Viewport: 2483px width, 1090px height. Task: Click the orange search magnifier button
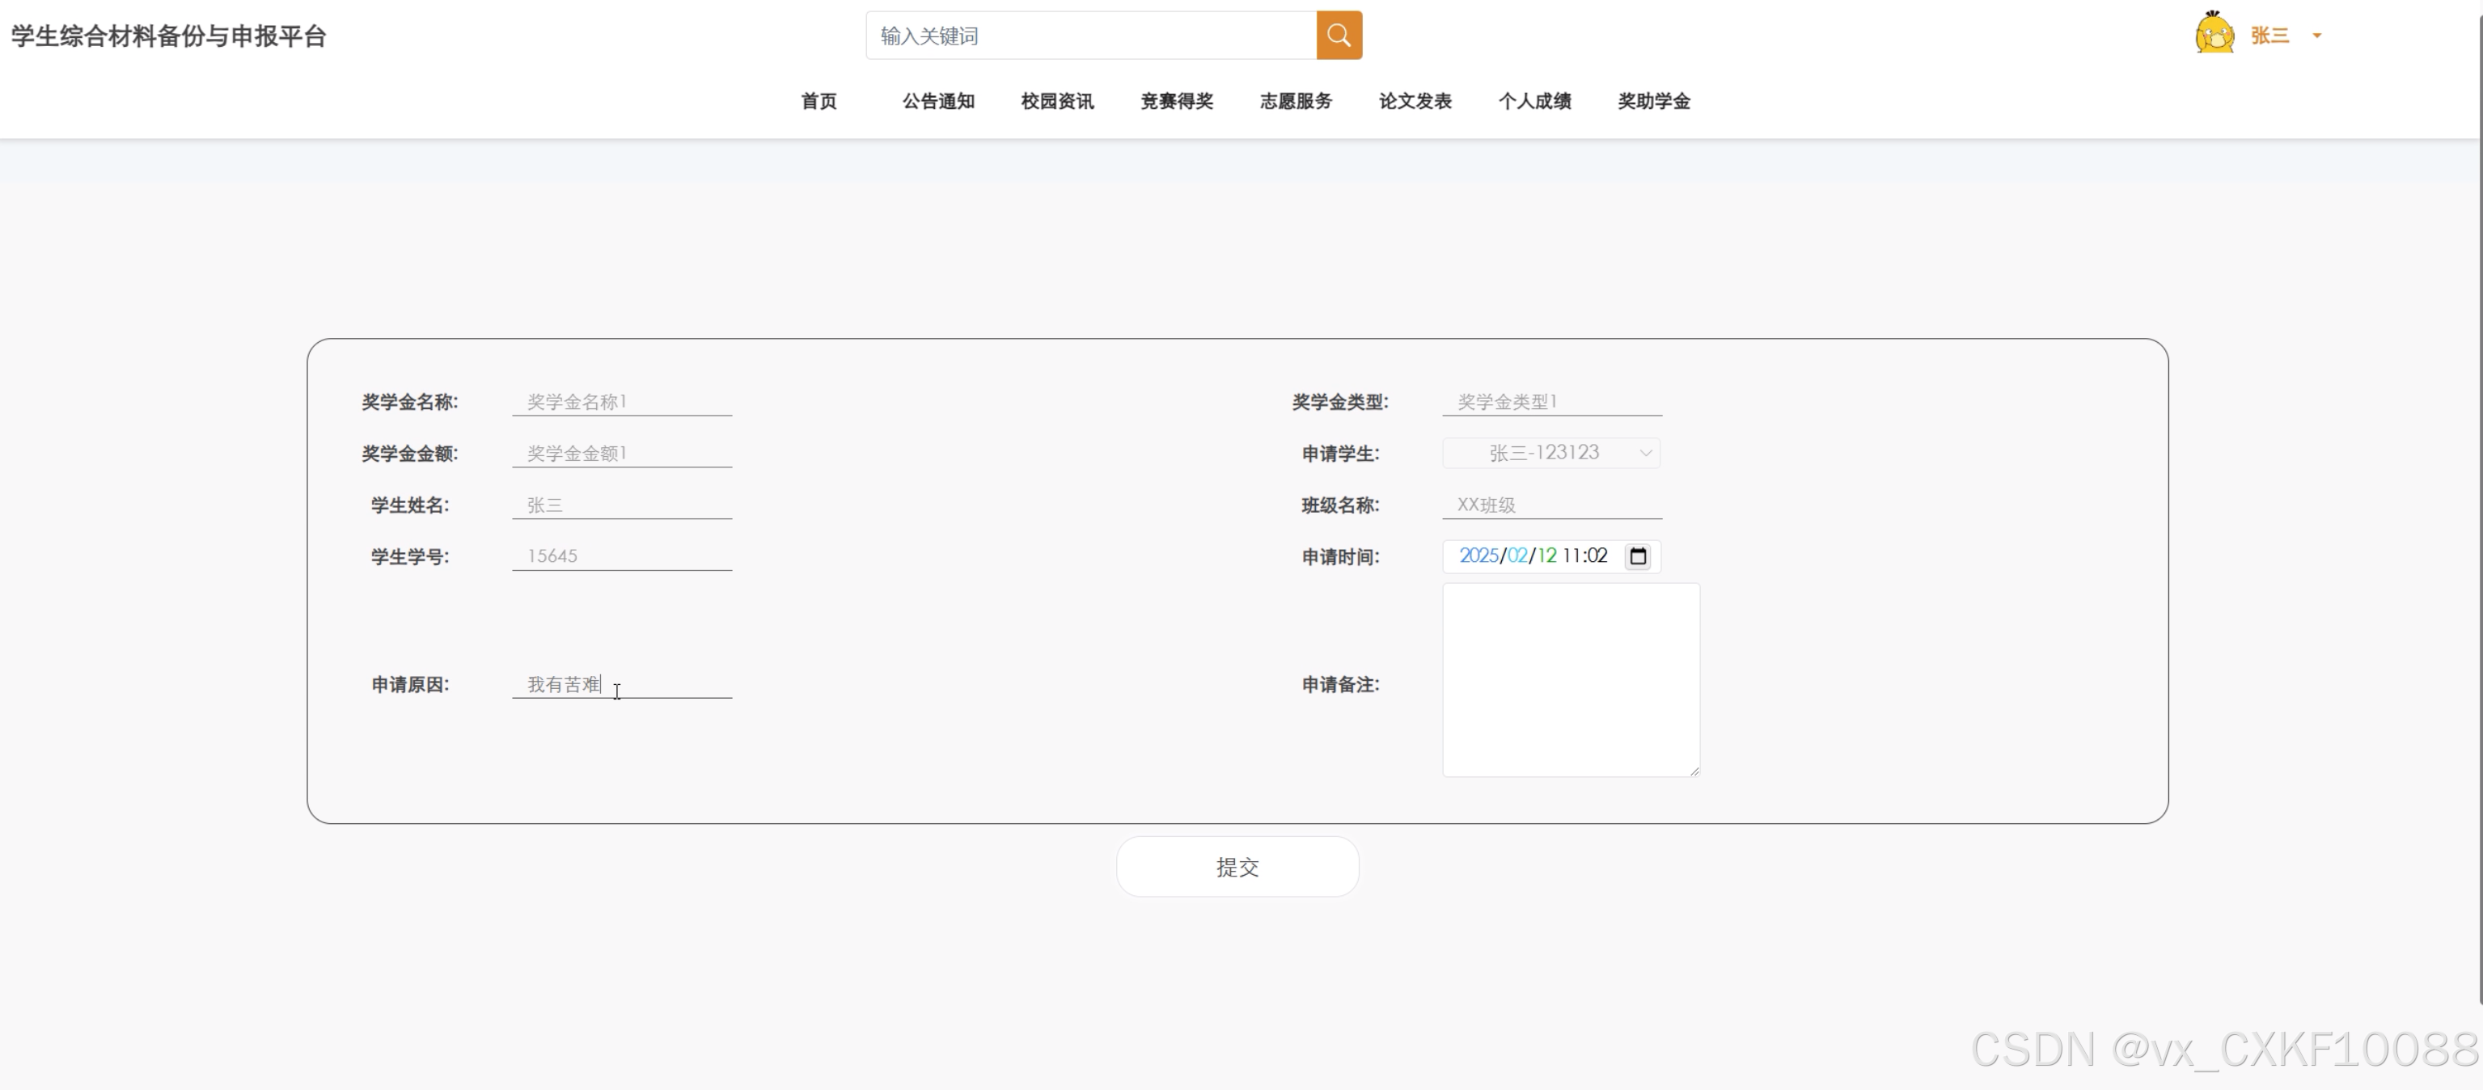[1338, 36]
